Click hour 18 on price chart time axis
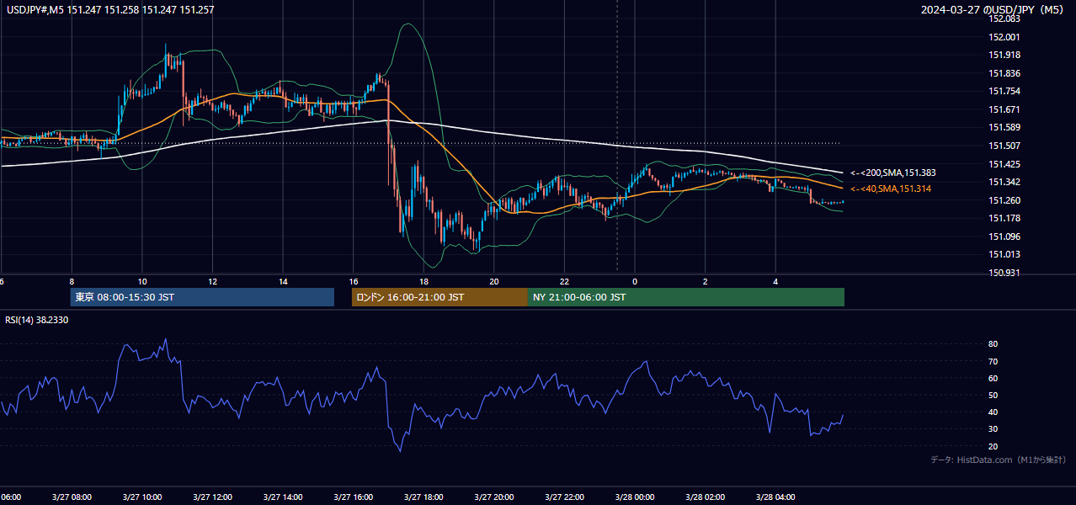The height and width of the screenshot is (505, 1076). (424, 281)
